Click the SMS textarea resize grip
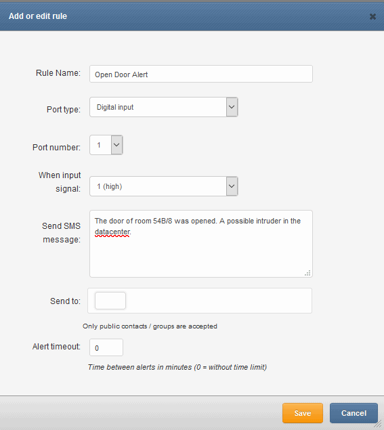This screenshot has height=430, width=384. [x=307, y=273]
